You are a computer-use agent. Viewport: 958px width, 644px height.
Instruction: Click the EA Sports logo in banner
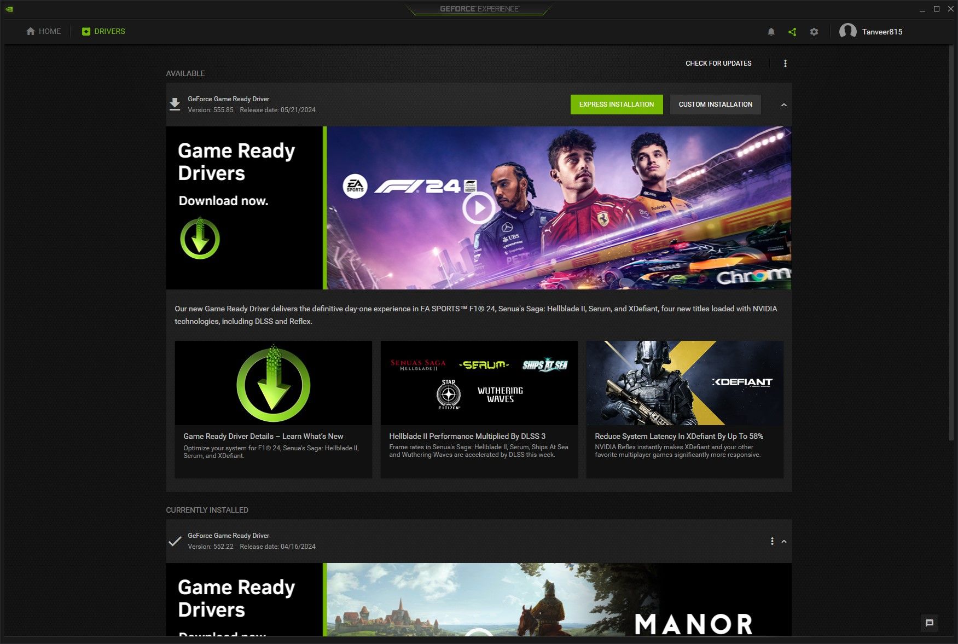(355, 186)
